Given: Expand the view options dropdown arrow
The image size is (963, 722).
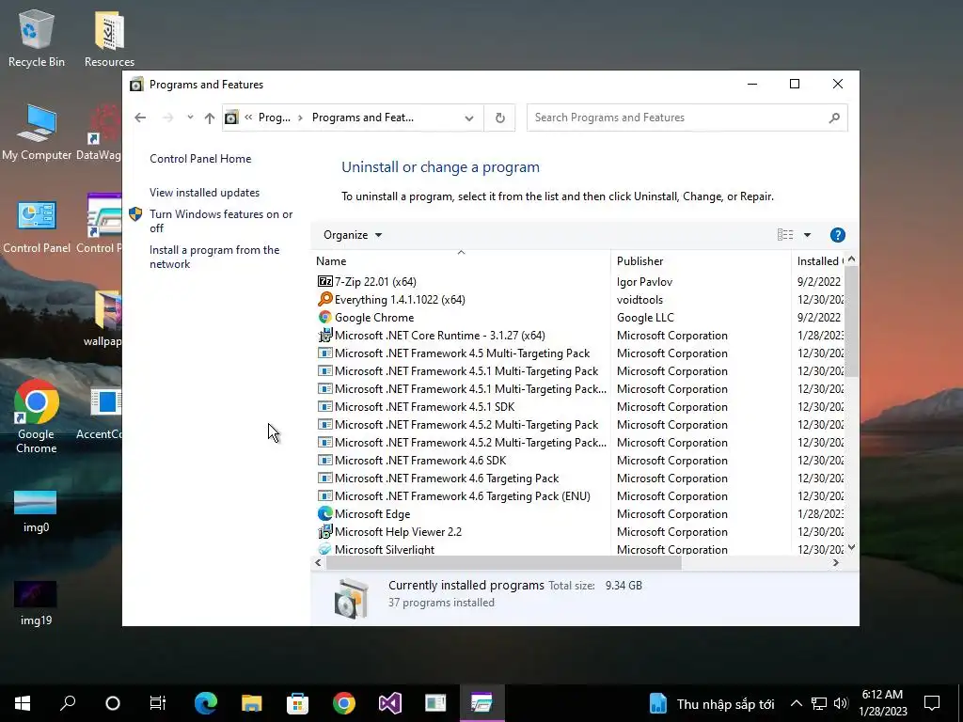Looking at the screenshot, I should [807, 235].
